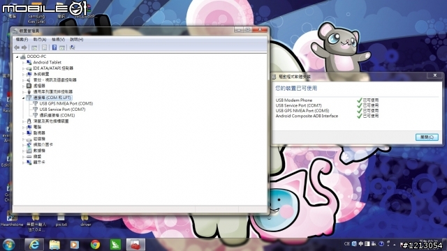
Task: Expand the 網路介面卡 category
Action: tap(23, 145)
